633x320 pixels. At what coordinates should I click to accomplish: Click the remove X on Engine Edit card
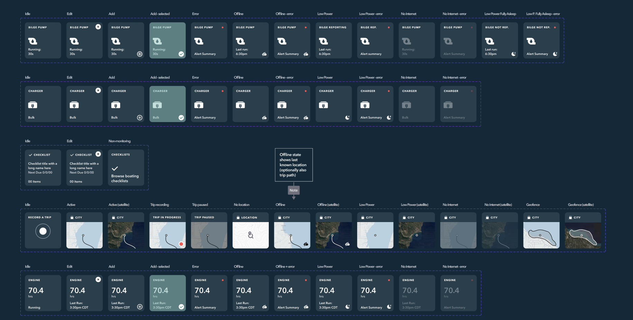point(98,279)
